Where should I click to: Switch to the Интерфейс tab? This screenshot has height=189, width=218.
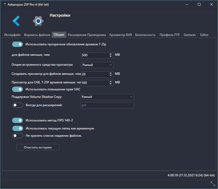[12, 35]
